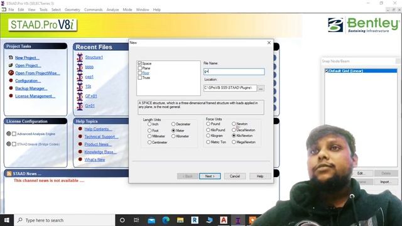Select Metric Ton force unit

pyautogui.click(x=208, y=142)
